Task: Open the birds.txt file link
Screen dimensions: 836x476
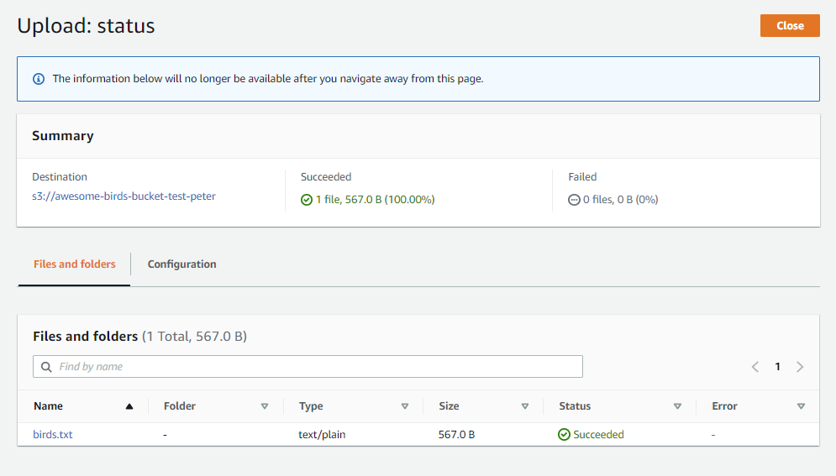Action: 53,435
